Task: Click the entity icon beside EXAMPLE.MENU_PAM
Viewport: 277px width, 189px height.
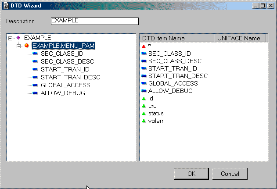Action: pos(27,46)
